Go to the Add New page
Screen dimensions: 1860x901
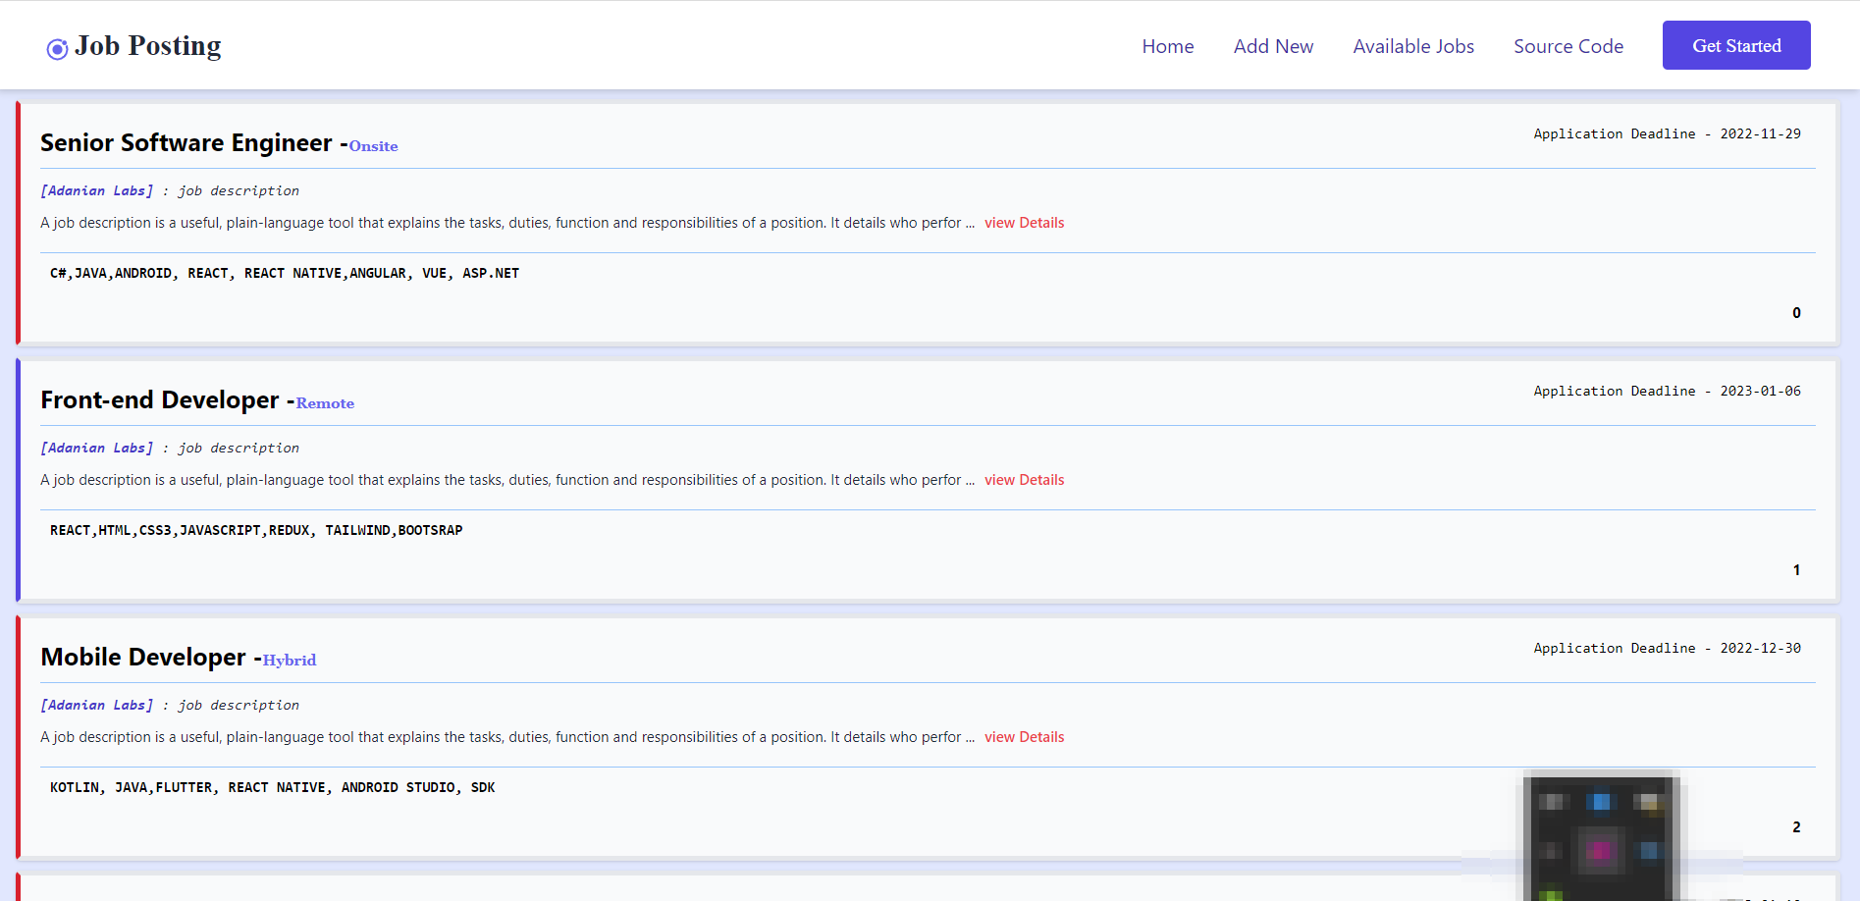pos(1273,46)
